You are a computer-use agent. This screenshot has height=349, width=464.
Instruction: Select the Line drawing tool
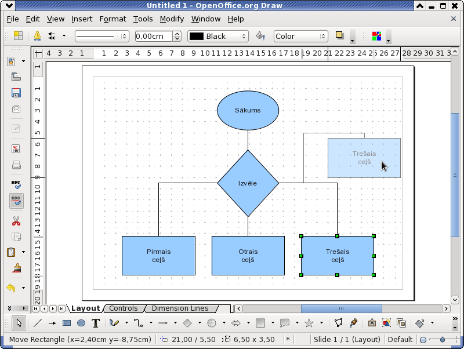coord(38,323)
